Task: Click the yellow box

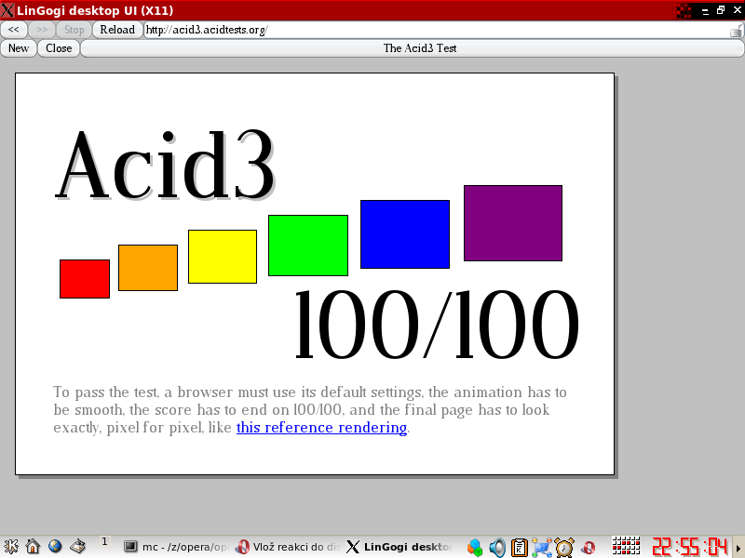Action: click(223, 257)
